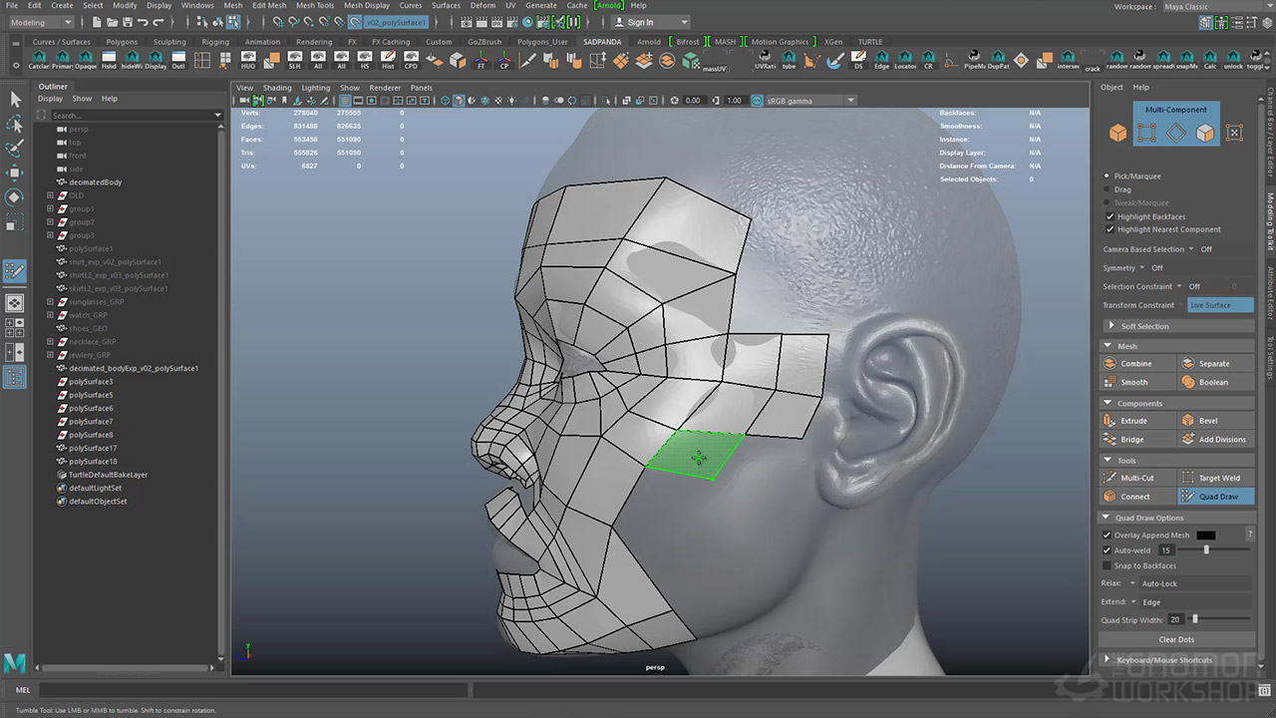Click the Select tool arrow in toolbox
The image size is (1276, 718).
15,99
